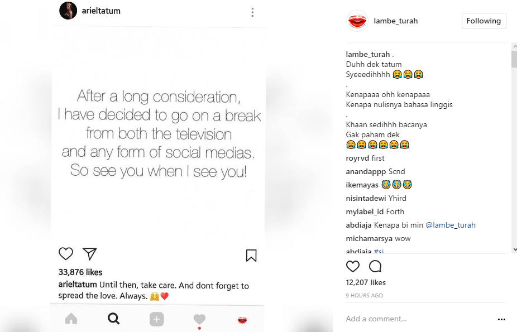Image resolution: width=517 pixels, height=332 pixels.
Task: Click the paper plane share icon
Action: pos(90,254)
